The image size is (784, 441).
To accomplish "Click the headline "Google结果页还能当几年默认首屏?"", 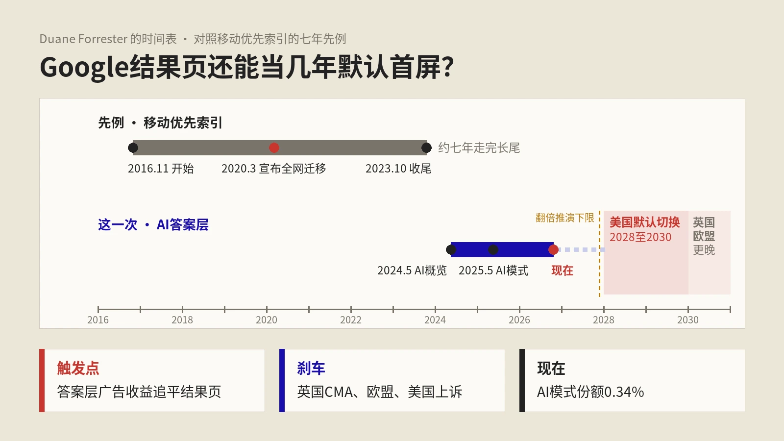I will [247, 67].
